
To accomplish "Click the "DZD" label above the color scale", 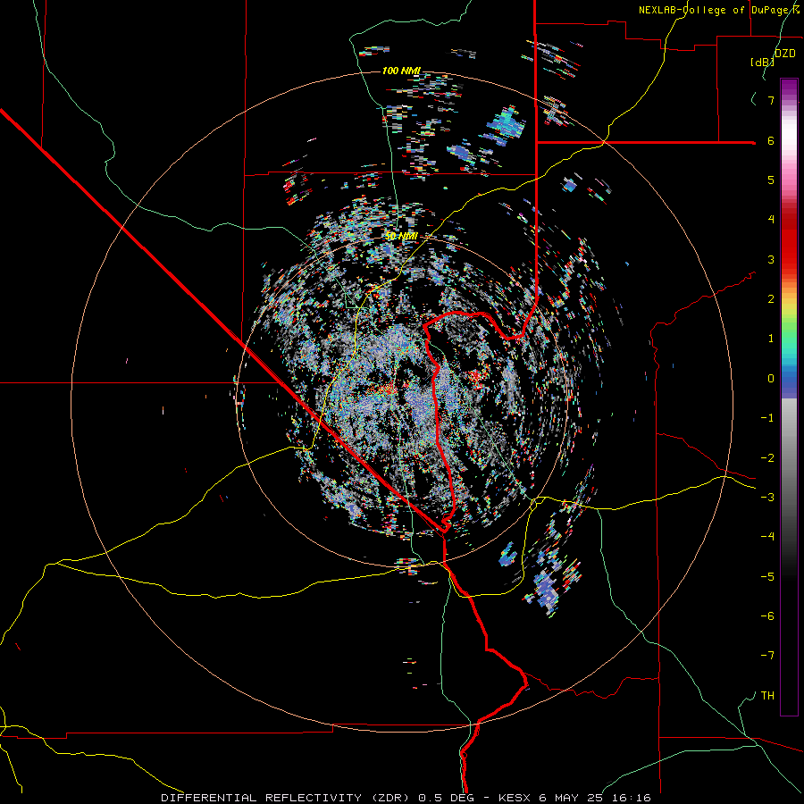I will pos(785,54).
